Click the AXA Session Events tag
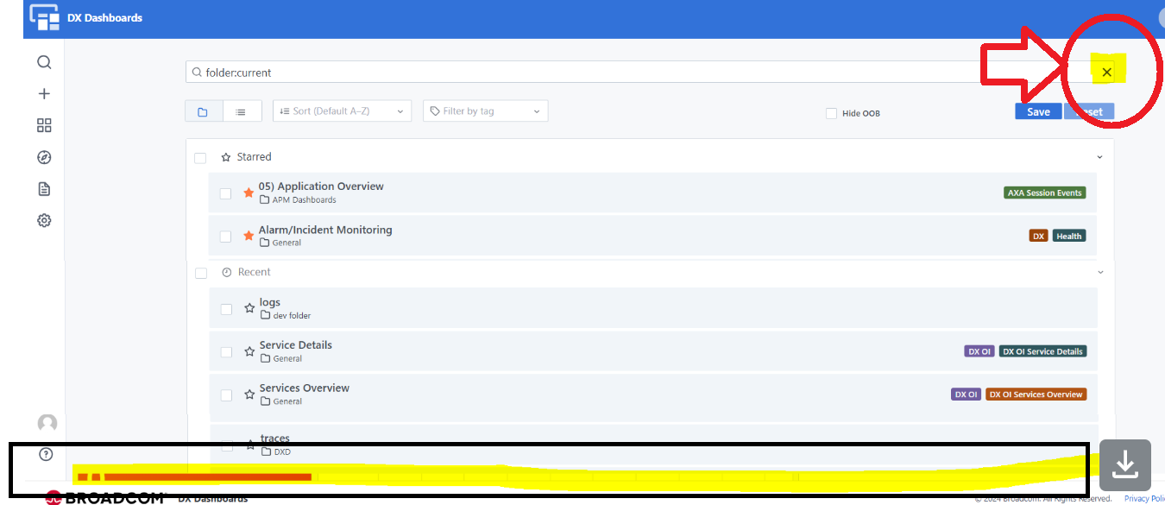The height and width of the screenshot is (505, 1165). (1045, 193)
